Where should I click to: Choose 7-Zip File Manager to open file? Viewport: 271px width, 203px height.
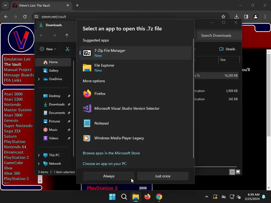(136, 53)
